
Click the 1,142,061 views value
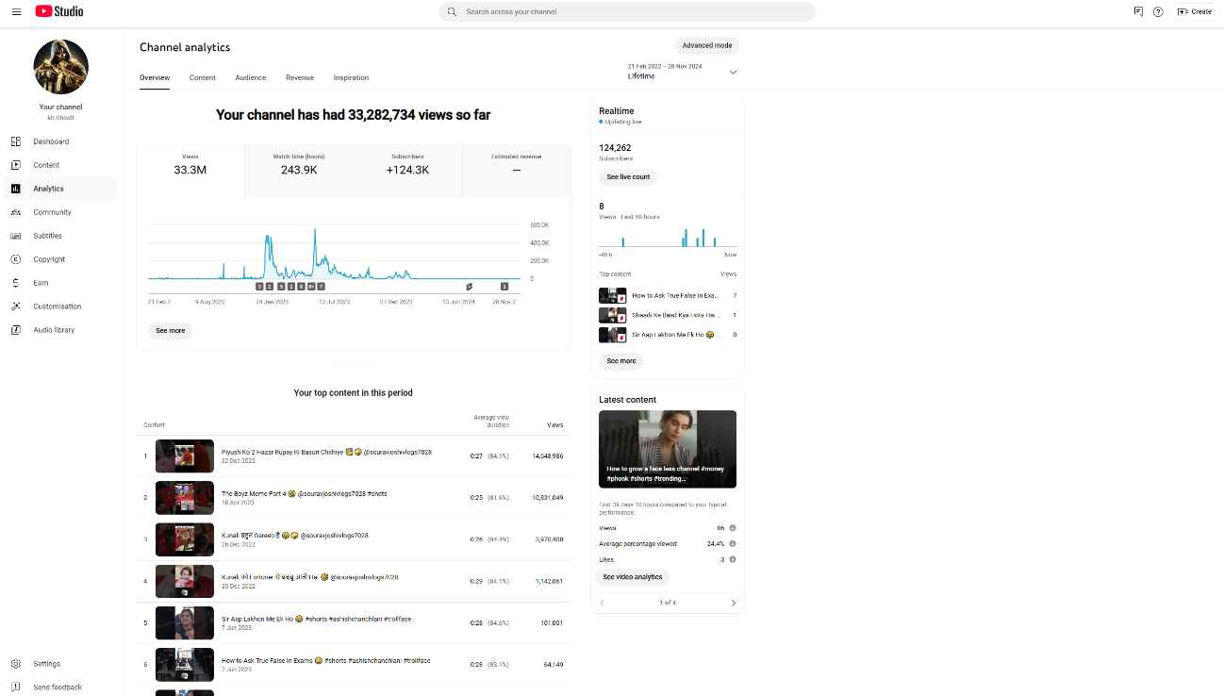pos(550,581)
